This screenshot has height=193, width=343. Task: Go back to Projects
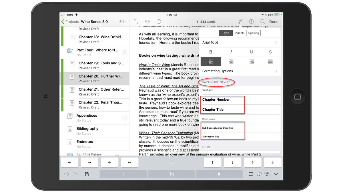[x=70, y=22]
